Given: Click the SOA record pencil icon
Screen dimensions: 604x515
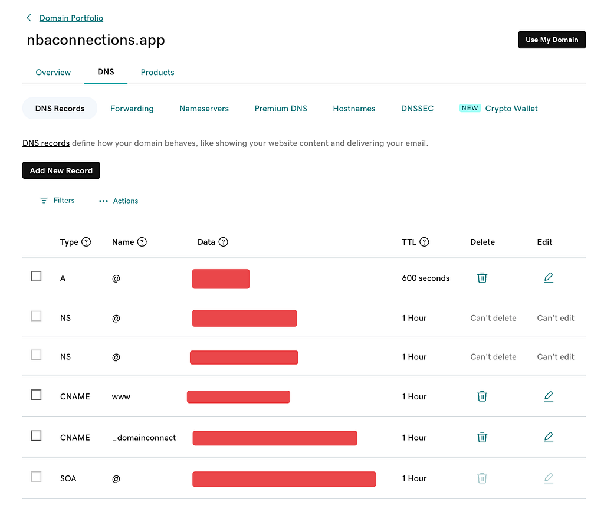Looking at the screenshot, I should [549, 478].
